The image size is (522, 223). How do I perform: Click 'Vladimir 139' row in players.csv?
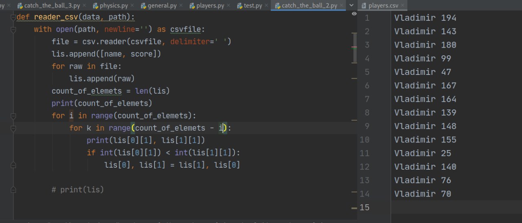(x=425, y=112)
